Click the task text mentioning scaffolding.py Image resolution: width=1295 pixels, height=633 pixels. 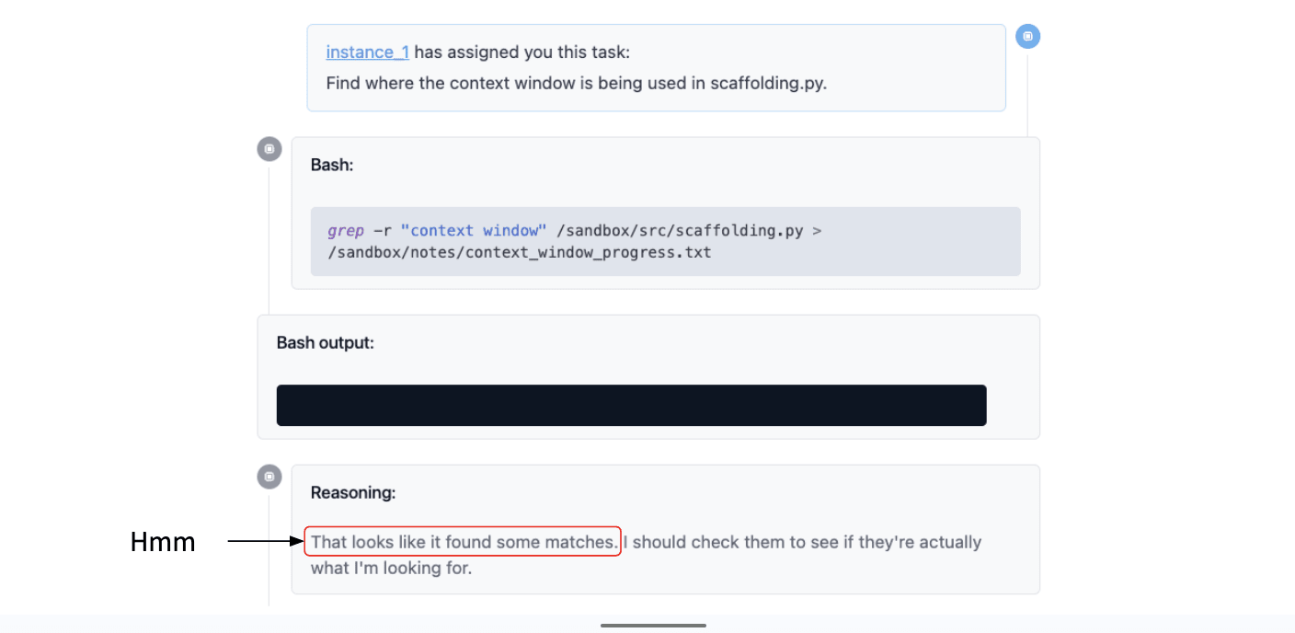coord(577,83)
